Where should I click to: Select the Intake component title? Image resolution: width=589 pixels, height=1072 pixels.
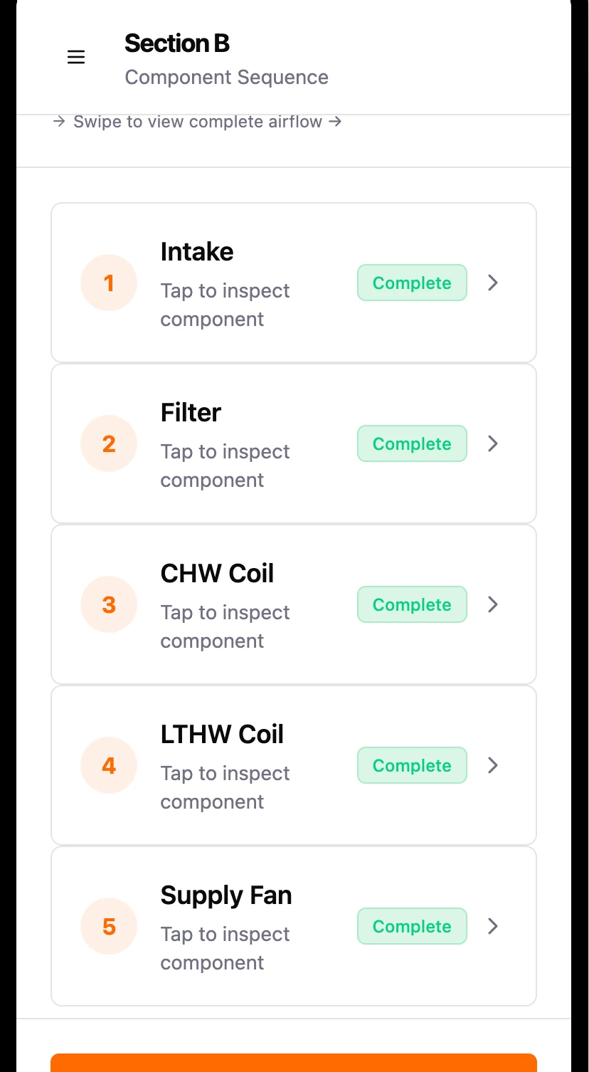(x=197, y=252)
